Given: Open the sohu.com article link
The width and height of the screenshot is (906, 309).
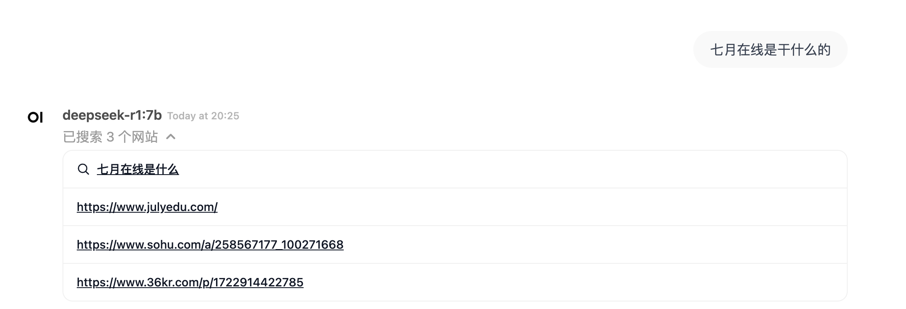Looking at the screenshot, I should coord(210,245).
